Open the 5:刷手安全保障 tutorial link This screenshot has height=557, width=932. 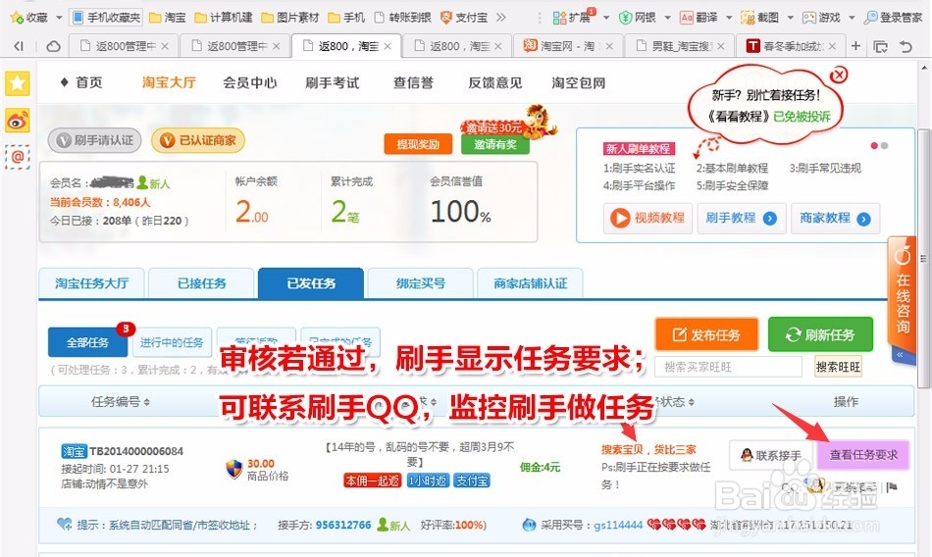[x=732, y=185]
